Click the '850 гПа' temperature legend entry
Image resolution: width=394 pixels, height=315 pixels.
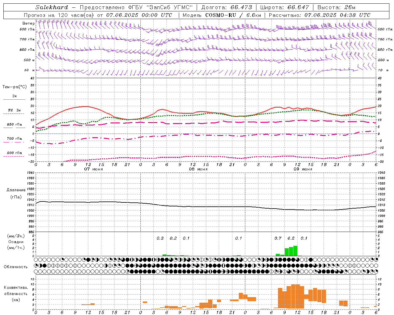[x=14, y=125]
